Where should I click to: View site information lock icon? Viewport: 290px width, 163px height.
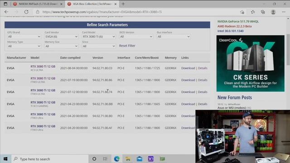point(38,12)
